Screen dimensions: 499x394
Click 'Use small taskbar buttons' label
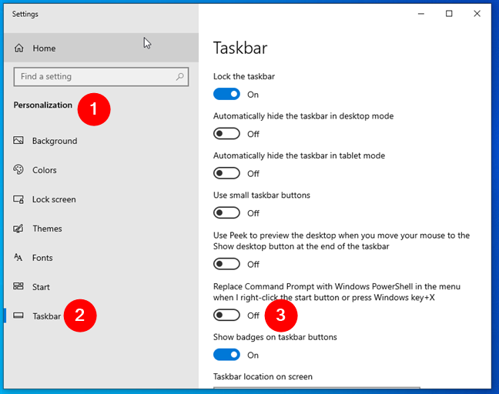[x=262, y=195]
